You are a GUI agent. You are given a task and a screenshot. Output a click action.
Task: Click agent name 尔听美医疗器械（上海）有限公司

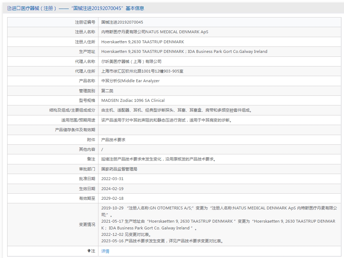tap(131, 61)
